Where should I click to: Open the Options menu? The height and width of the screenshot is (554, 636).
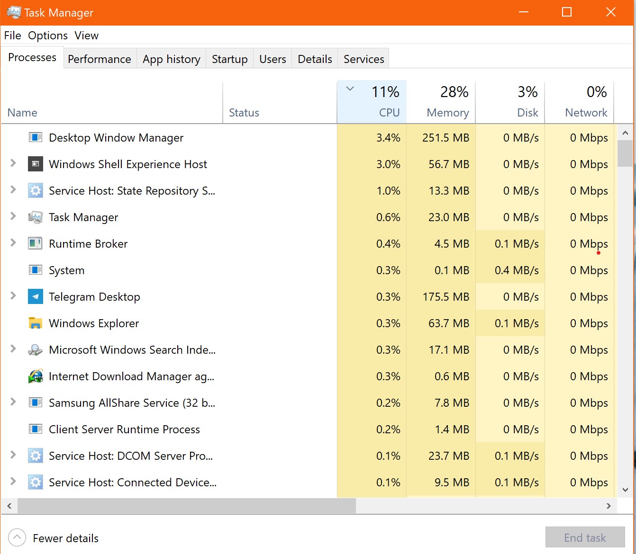pos(48,36)
